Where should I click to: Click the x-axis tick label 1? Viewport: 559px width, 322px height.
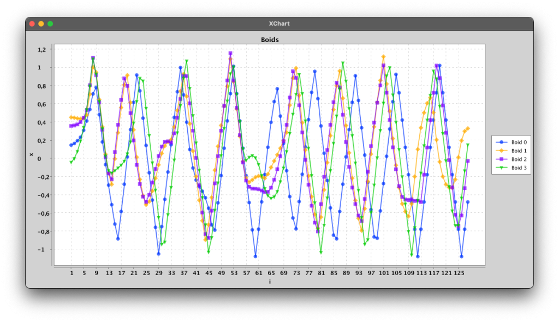point(71,272)
